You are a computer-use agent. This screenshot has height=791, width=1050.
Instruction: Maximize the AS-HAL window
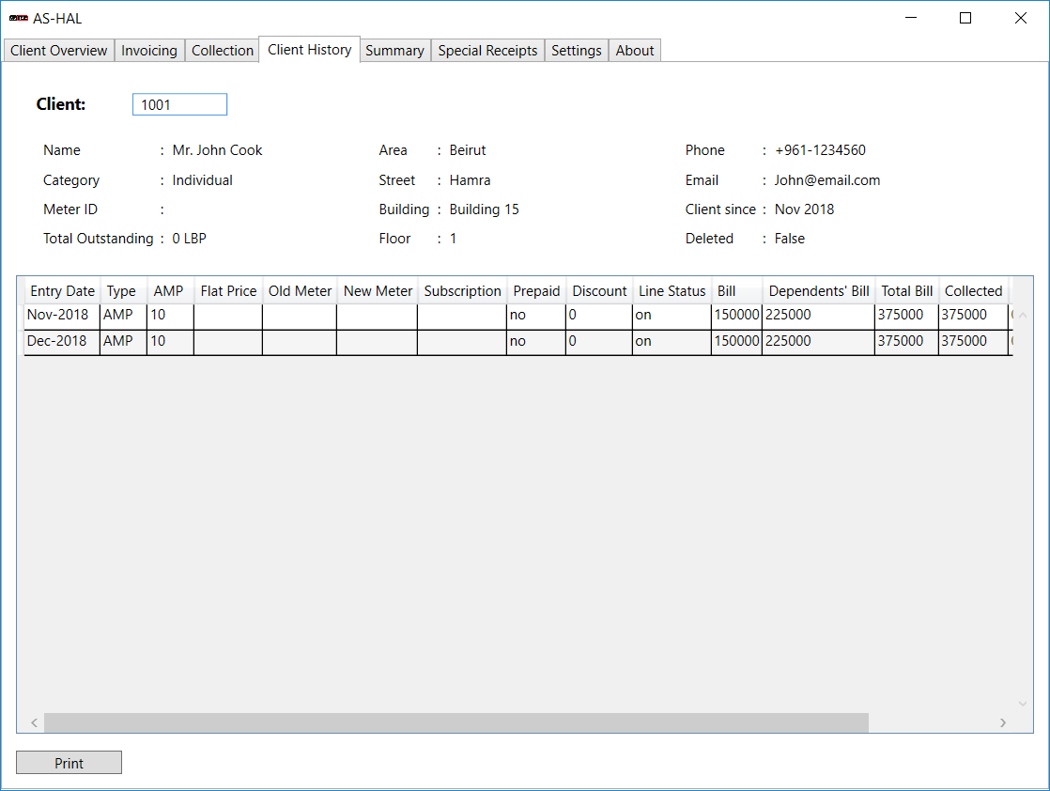pos(965,18)
